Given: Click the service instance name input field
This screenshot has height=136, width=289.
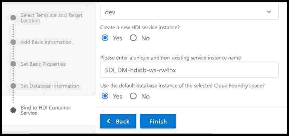Looking at the screenshot, I should tap(189, 70).
